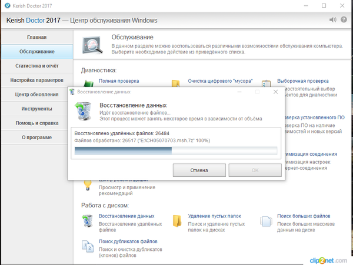Click the Поиск дубликатов файлов icon
353x265 pixels.
[88, 246]
